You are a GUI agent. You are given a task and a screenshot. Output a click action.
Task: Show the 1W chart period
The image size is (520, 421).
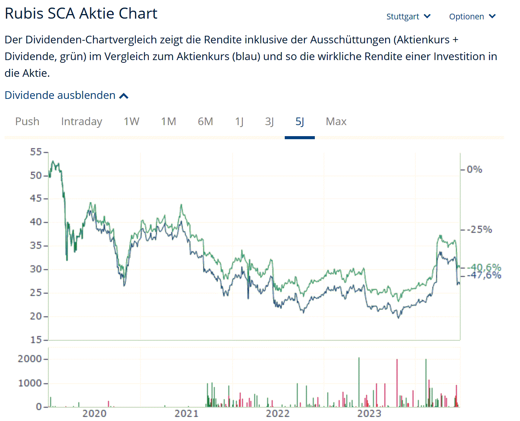point(131,122)
